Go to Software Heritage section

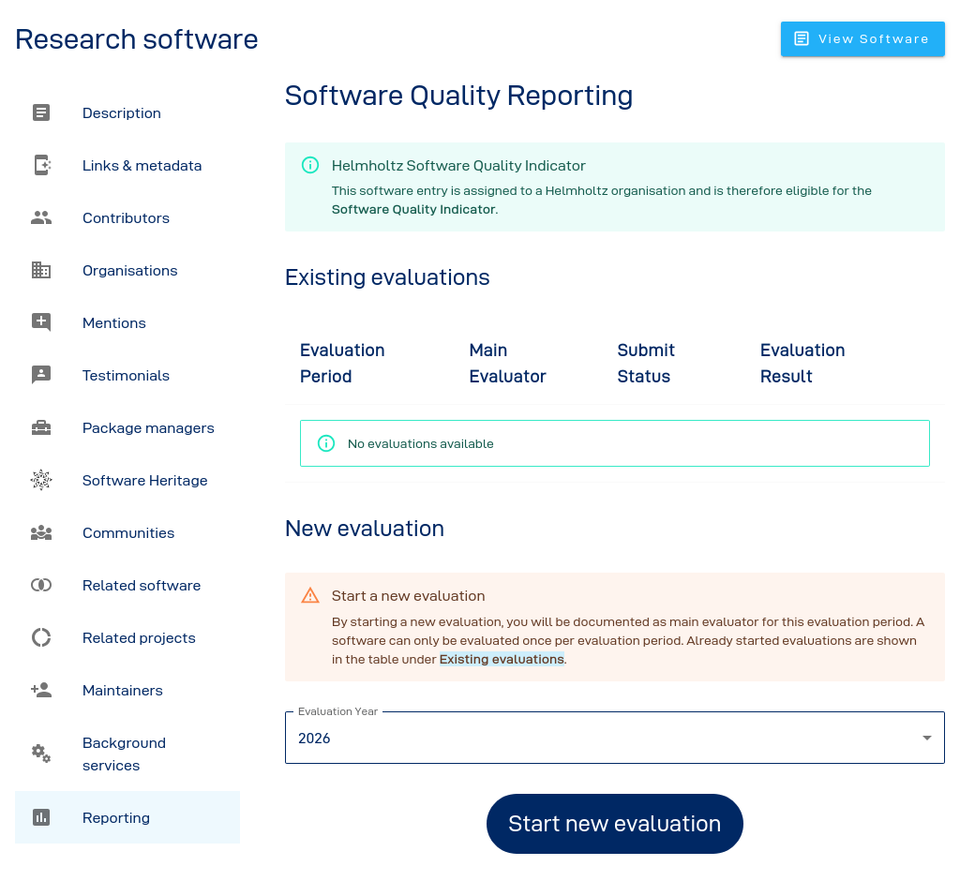click(127, 481)
